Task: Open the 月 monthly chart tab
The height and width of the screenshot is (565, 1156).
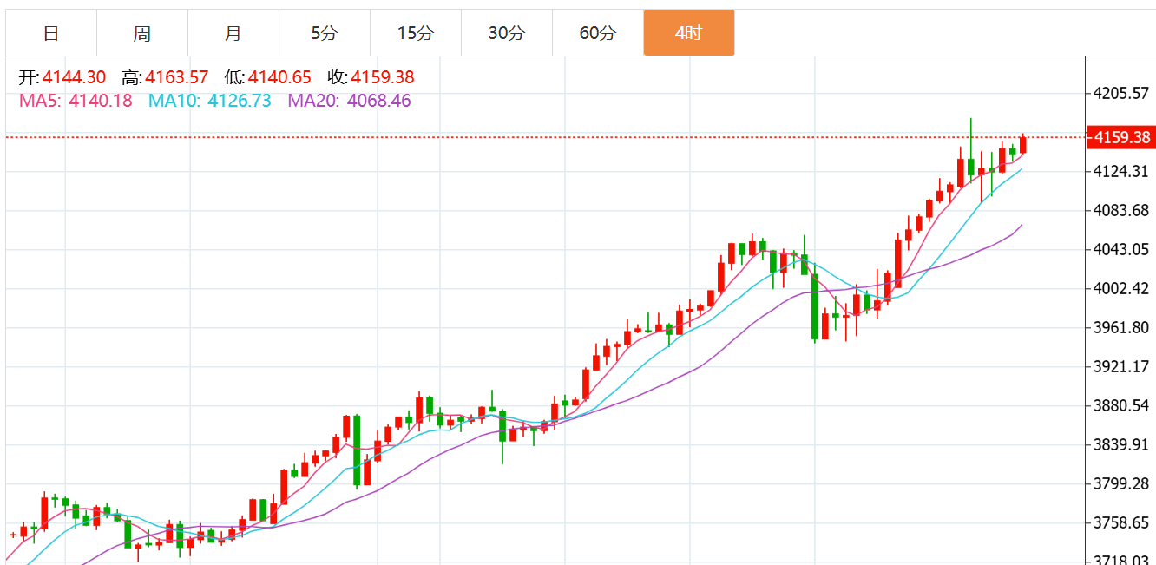Action: (233, 34)
